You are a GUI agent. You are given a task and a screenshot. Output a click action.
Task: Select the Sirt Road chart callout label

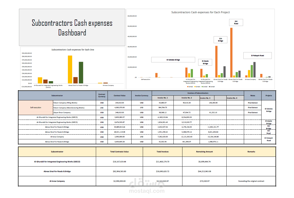[236, 22]
